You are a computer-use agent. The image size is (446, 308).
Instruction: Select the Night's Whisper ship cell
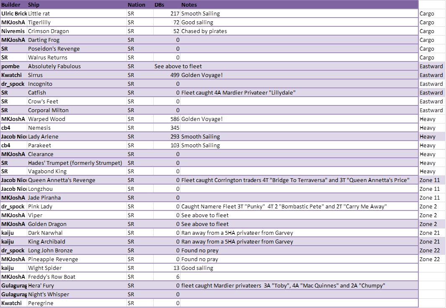coord(49,294)
